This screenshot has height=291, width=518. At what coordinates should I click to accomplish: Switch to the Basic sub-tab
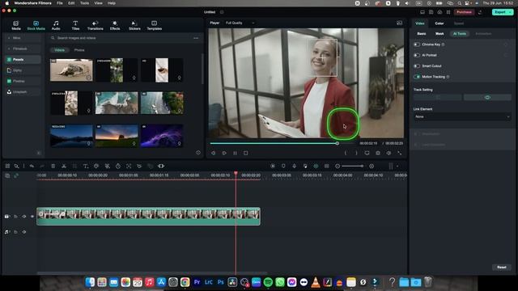click(x=421, y=34)
